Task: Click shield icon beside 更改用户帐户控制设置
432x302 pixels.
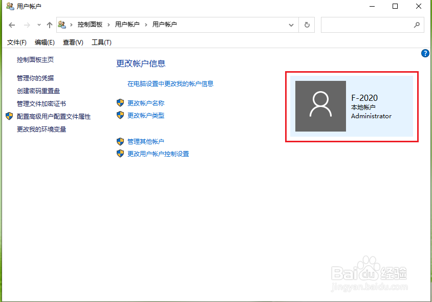Action: (x=120, y=154)
